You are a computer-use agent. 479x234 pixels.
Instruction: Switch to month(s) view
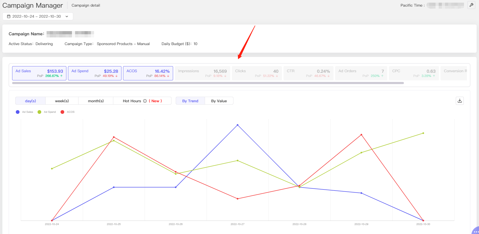coord(96,101)
